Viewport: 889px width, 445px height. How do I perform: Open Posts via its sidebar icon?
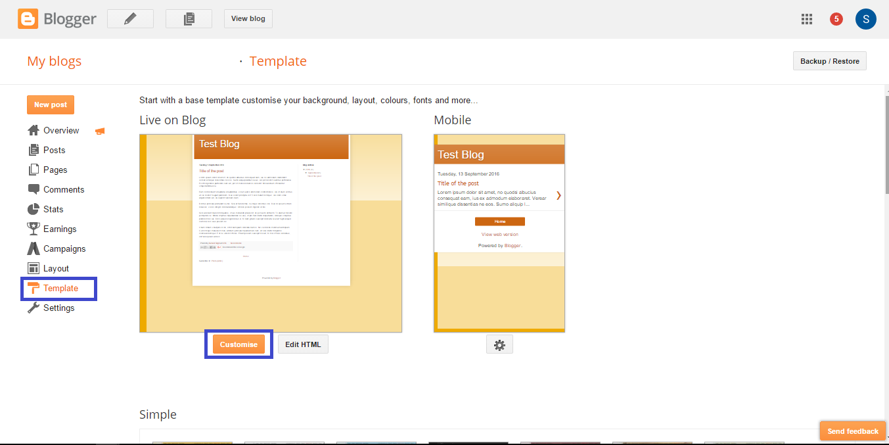pos(33,150)
